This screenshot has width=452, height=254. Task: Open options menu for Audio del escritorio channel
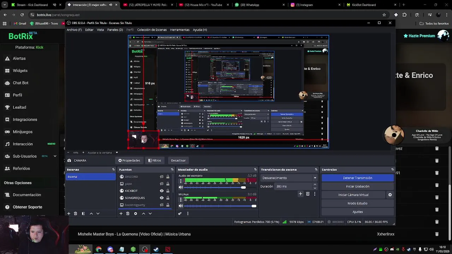click(181, 181)
